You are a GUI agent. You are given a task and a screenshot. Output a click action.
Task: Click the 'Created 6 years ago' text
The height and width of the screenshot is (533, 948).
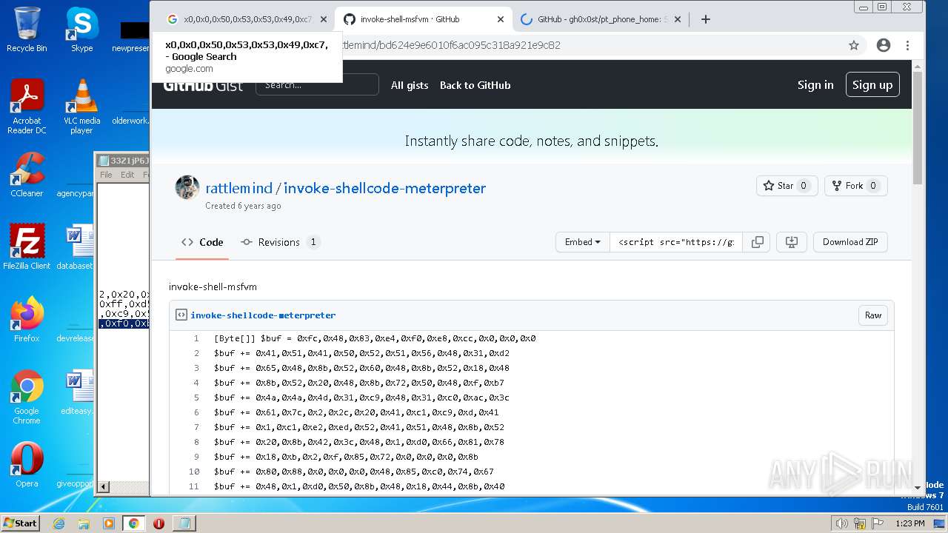tap(243, 206)
